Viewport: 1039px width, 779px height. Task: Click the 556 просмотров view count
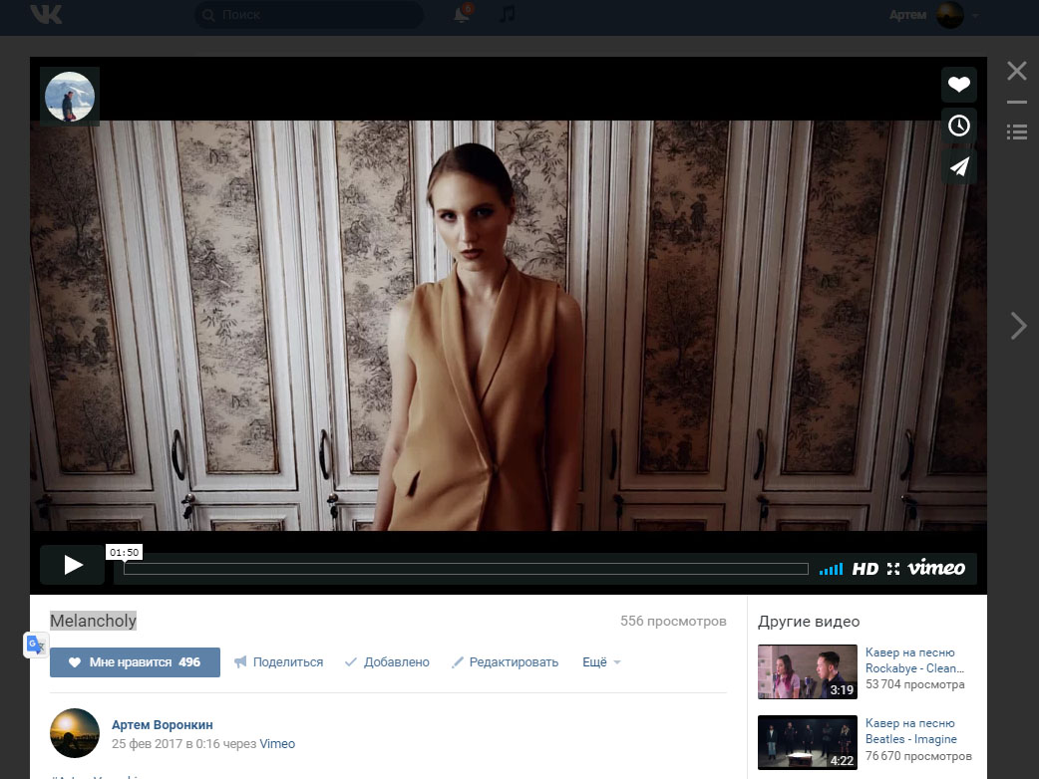point(673,621)
